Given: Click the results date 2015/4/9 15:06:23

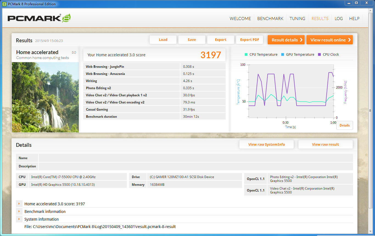Looking at the screenshot, I should pyautogui.click(x=49, y=41).
